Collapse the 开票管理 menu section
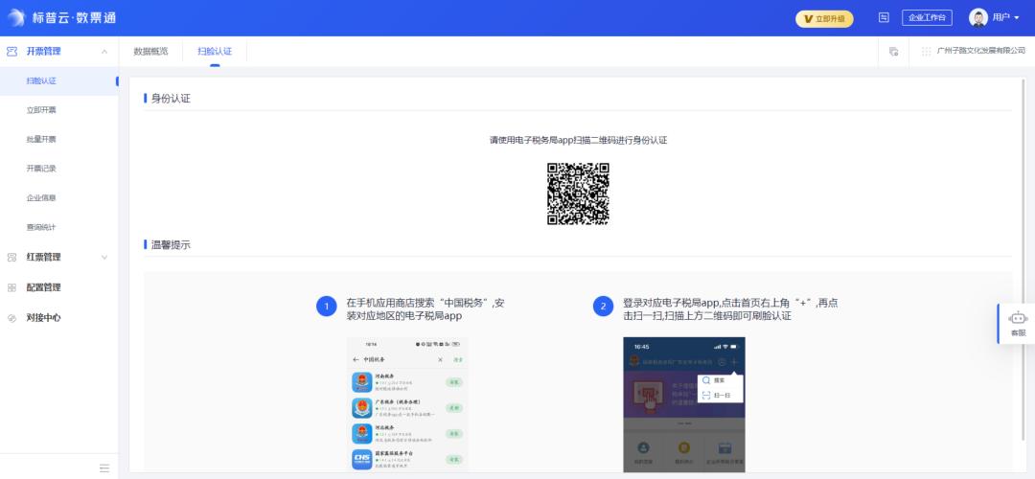Screen dimensions: 1035x479 pos(104,52)
